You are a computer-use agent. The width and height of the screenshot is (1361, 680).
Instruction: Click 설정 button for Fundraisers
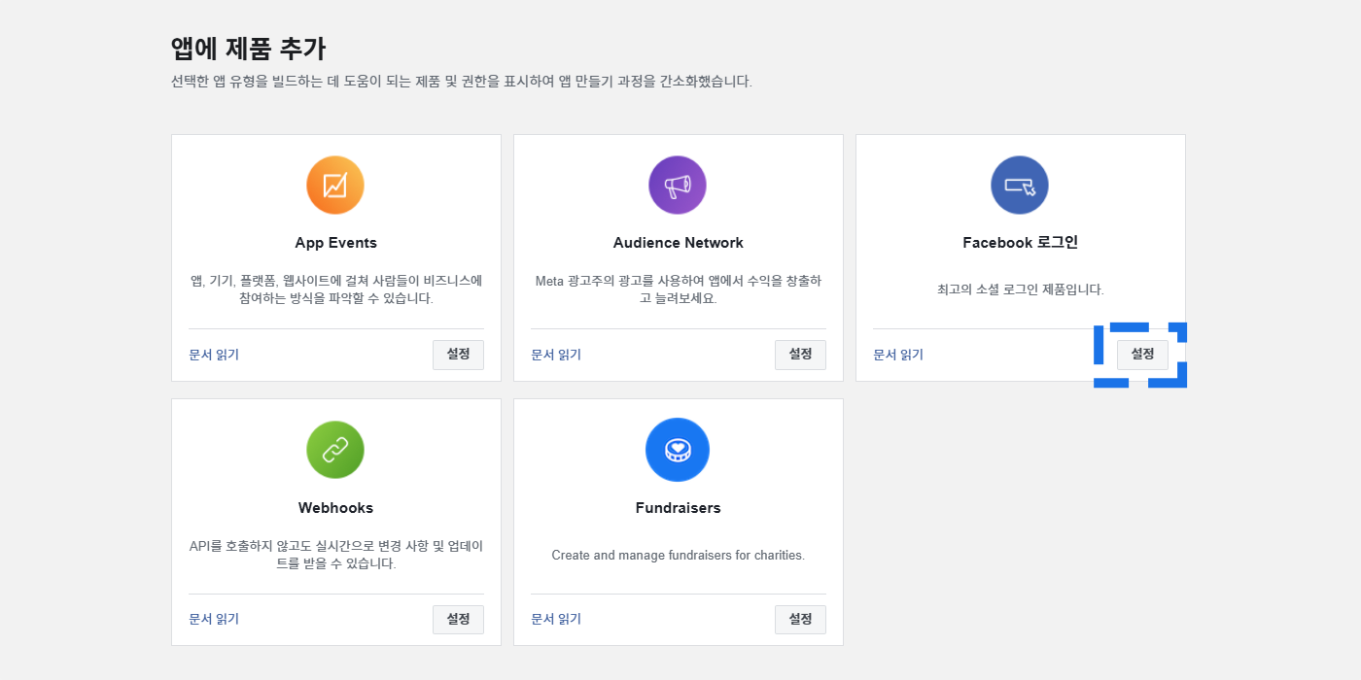click(x=800, y=620)
